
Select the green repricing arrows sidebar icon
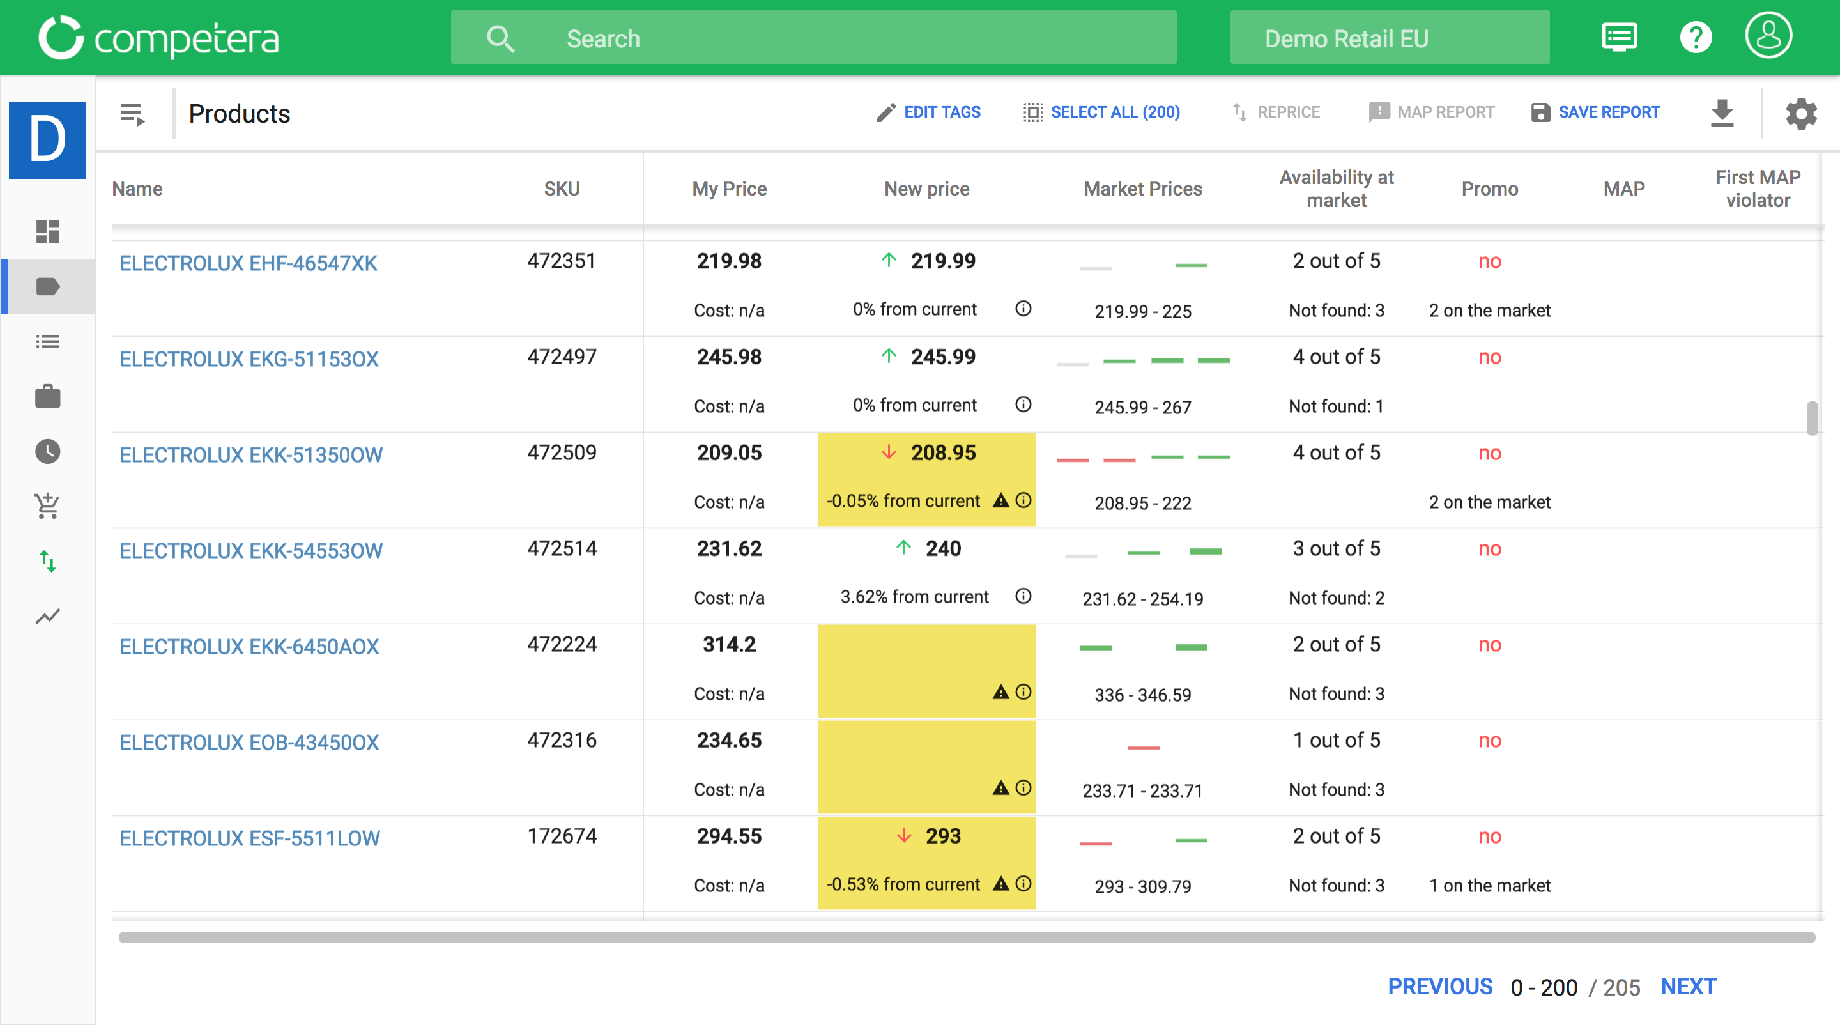[x=47, y=562]
